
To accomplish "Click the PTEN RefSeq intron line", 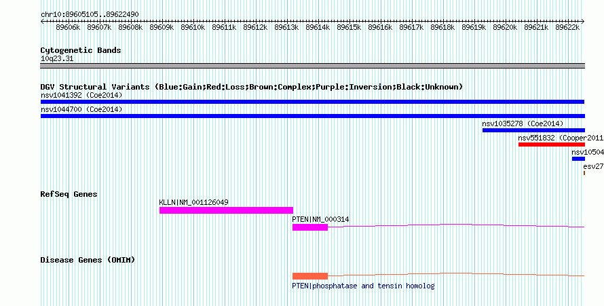I will click(456, 225).
